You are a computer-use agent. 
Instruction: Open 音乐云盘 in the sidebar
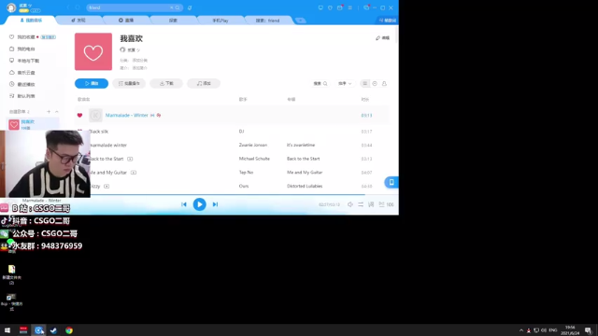pyautogui.click(x=26, y=73)
